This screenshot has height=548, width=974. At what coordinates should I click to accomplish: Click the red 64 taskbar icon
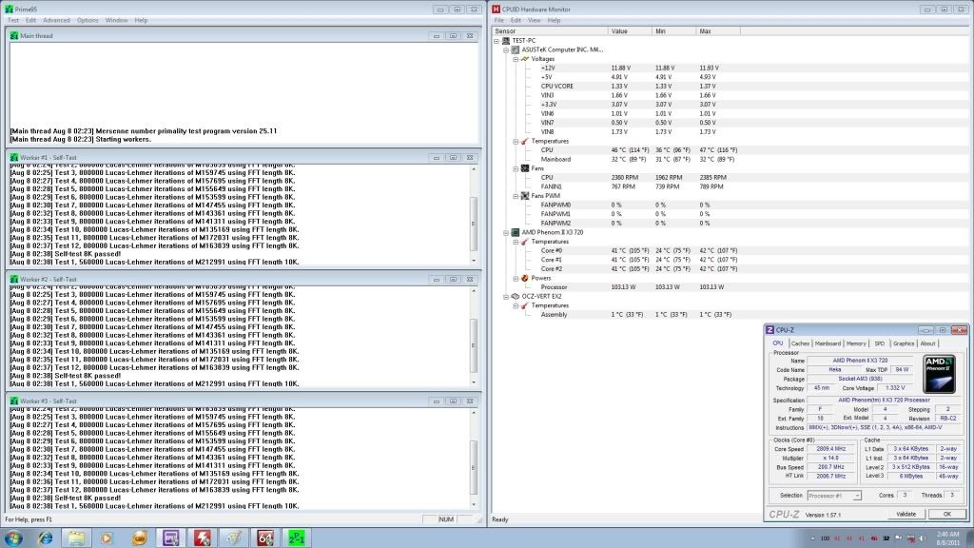pos(265,538)
